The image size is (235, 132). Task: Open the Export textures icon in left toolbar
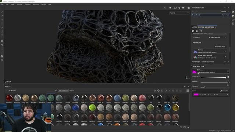point(2,41)
